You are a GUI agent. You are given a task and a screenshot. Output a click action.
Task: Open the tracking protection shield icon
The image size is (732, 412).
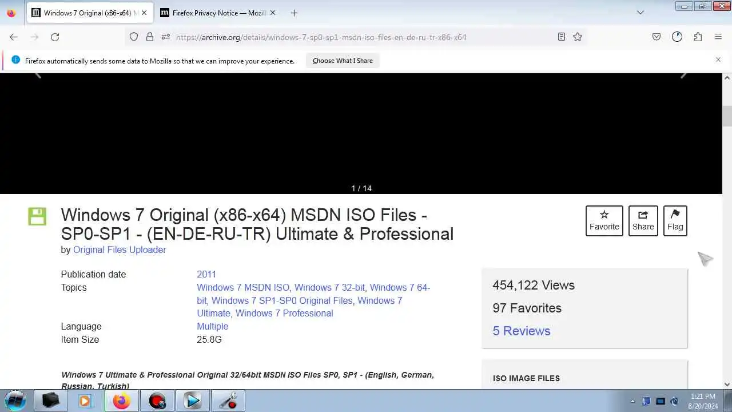click(134, 37)
